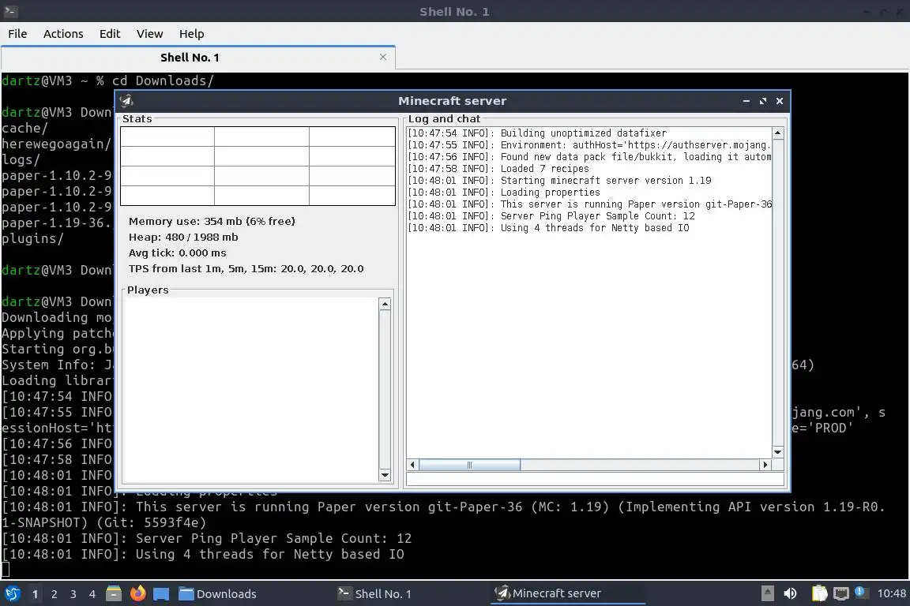Click the TPS from last 1m, 5m, 15m line
910x606 pixels.
[246, 268]
